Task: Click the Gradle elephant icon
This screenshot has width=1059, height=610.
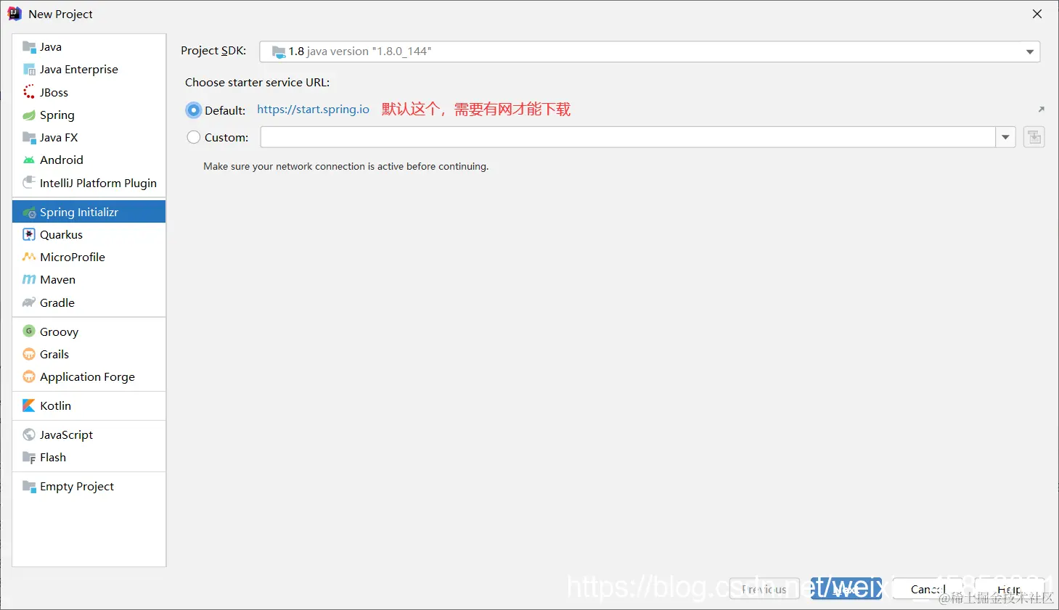Action: (29, 302)
